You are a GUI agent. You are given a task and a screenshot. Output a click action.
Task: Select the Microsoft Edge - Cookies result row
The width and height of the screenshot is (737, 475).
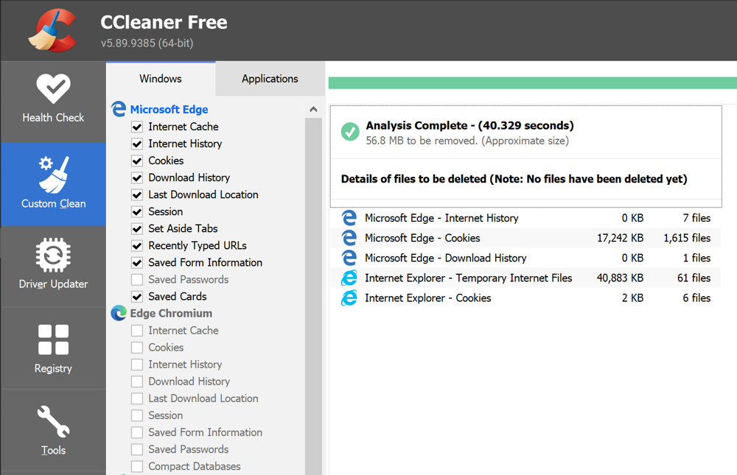coord(525,238)
